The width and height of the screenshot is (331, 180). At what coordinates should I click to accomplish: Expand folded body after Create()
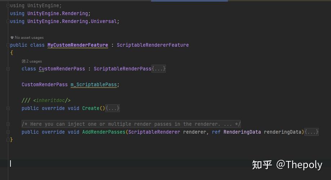pos(112,108)
